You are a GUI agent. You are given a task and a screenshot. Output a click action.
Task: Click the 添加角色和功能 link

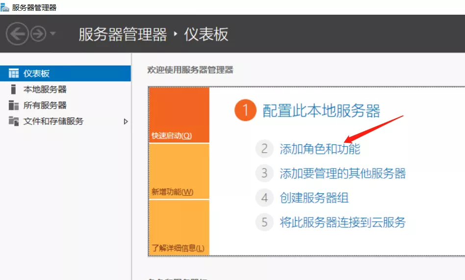point(320,148)
